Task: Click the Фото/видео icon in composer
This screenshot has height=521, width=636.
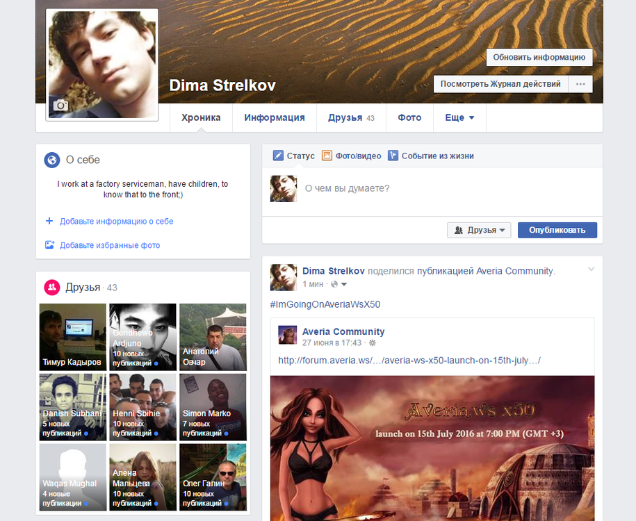Action: (x=327, y=156)
